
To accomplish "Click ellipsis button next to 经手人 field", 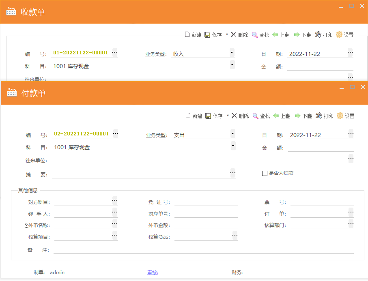I will pyautogui.click(x=115, y=212).
